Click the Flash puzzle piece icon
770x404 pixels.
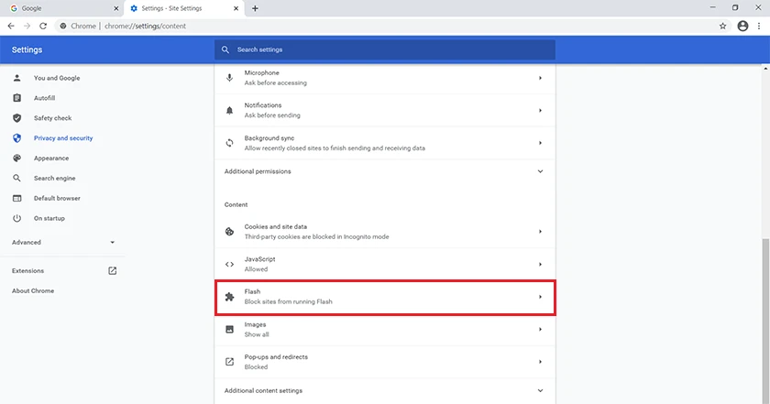(229, 297)
